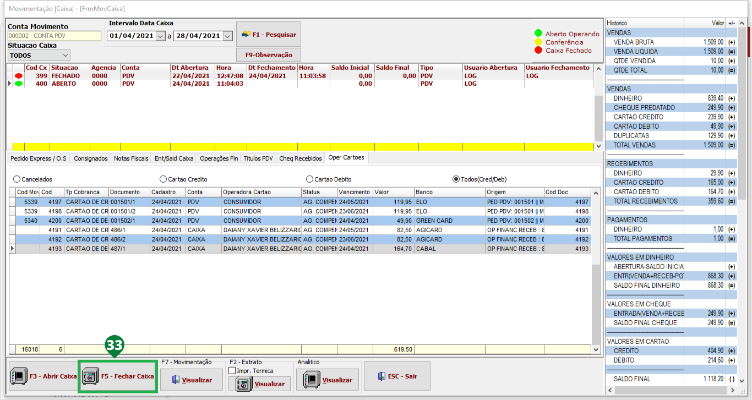Click the Vencimento column header
Viewport: 752px width, 400px height.
355,192
